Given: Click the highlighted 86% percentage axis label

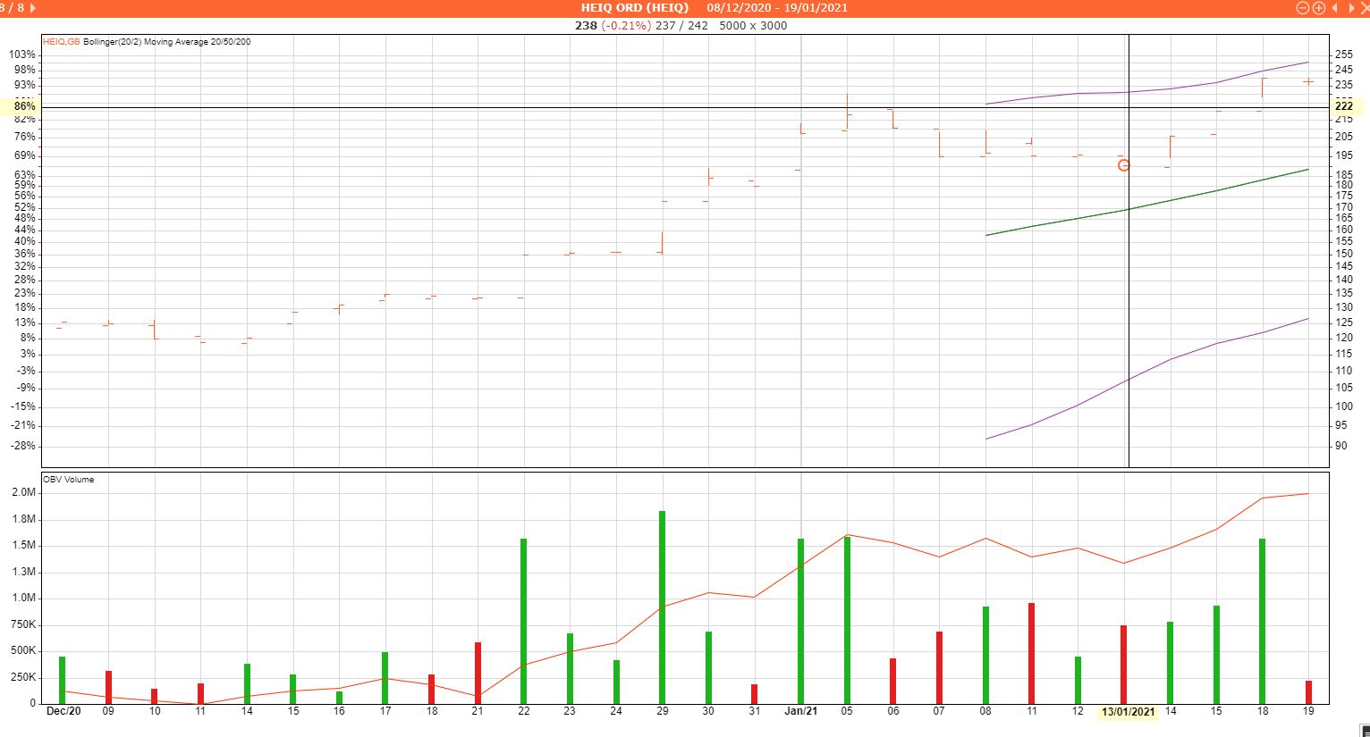Looking at the screenshot, I should (24, 106).
